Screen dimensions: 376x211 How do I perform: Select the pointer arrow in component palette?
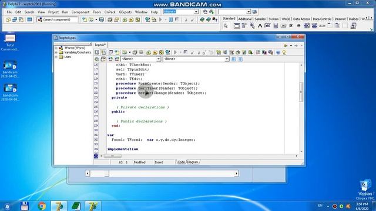(x=226, y=26)
